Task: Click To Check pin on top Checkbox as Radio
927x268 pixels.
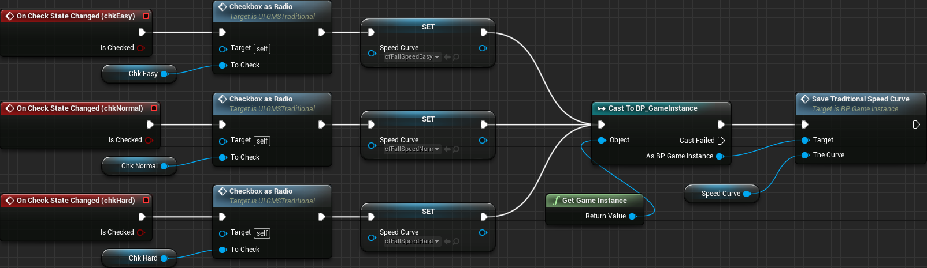Action: tap(223, 65)
